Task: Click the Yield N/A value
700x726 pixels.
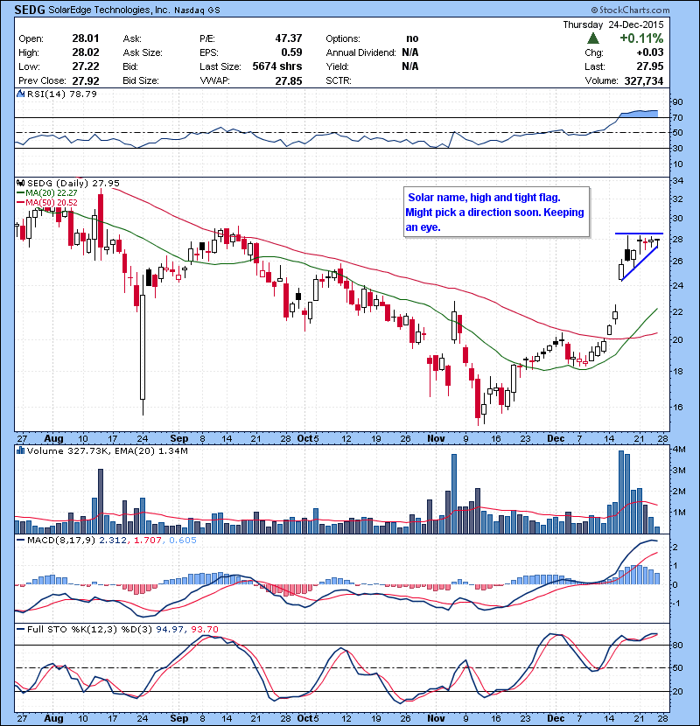Action: (x=410, y=66)
